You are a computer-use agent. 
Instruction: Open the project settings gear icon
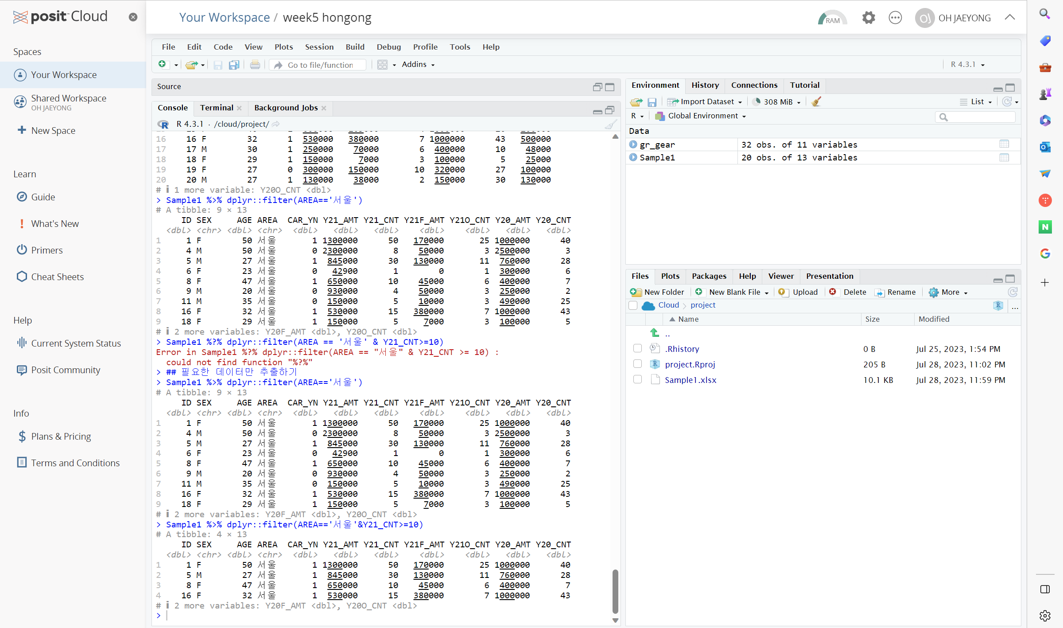coord(869,18)
